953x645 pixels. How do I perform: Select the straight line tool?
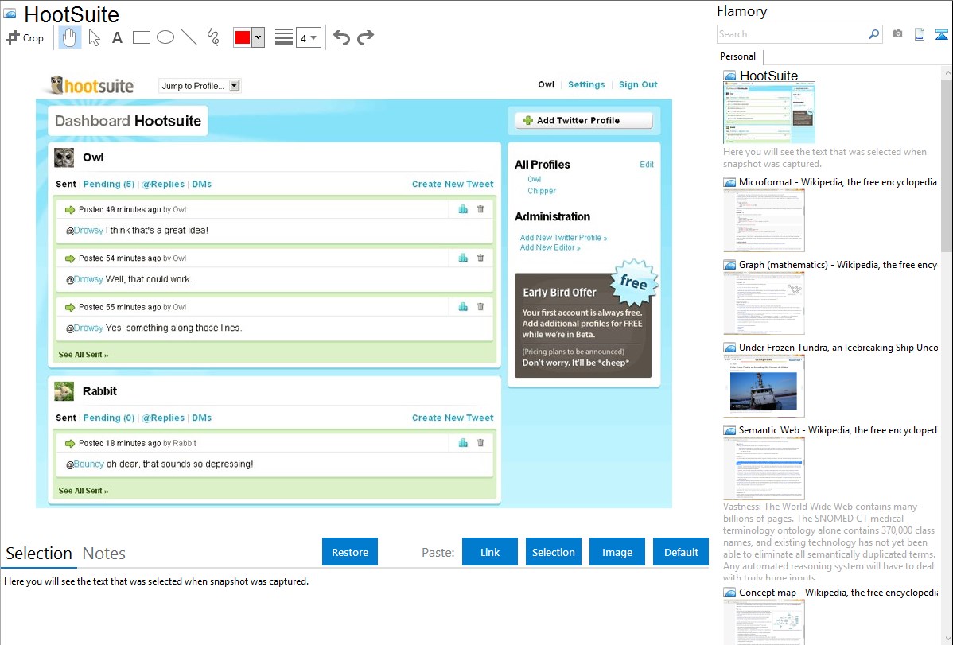(x=189, y=37)
